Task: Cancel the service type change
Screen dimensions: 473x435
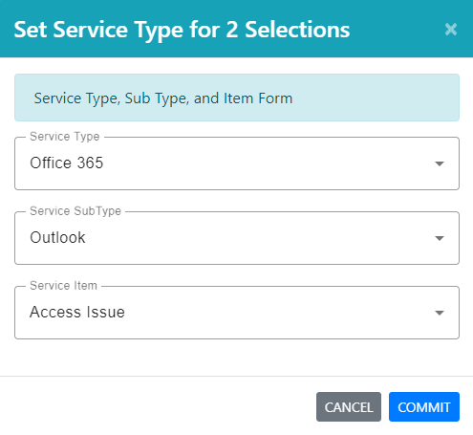Action: 349,407
